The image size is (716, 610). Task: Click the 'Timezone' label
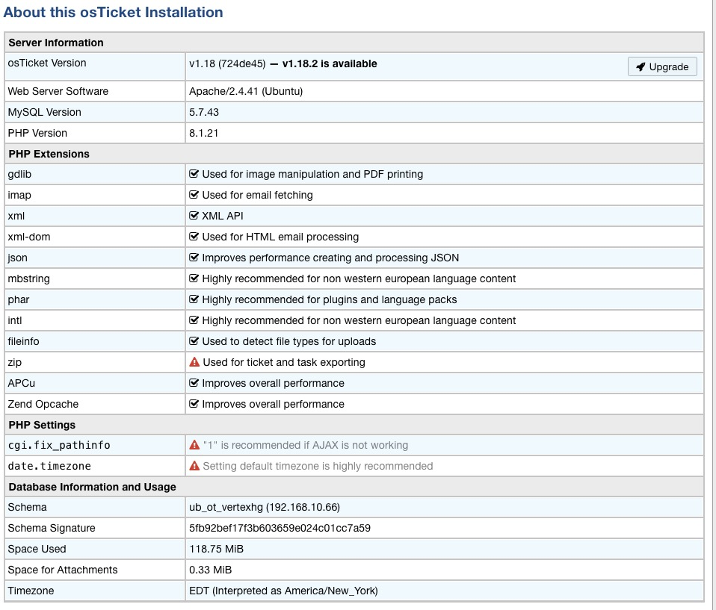point(31,591)
